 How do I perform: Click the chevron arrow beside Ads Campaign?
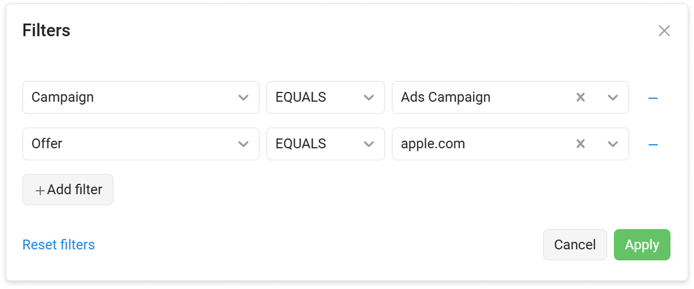click(x=612, y=98)
